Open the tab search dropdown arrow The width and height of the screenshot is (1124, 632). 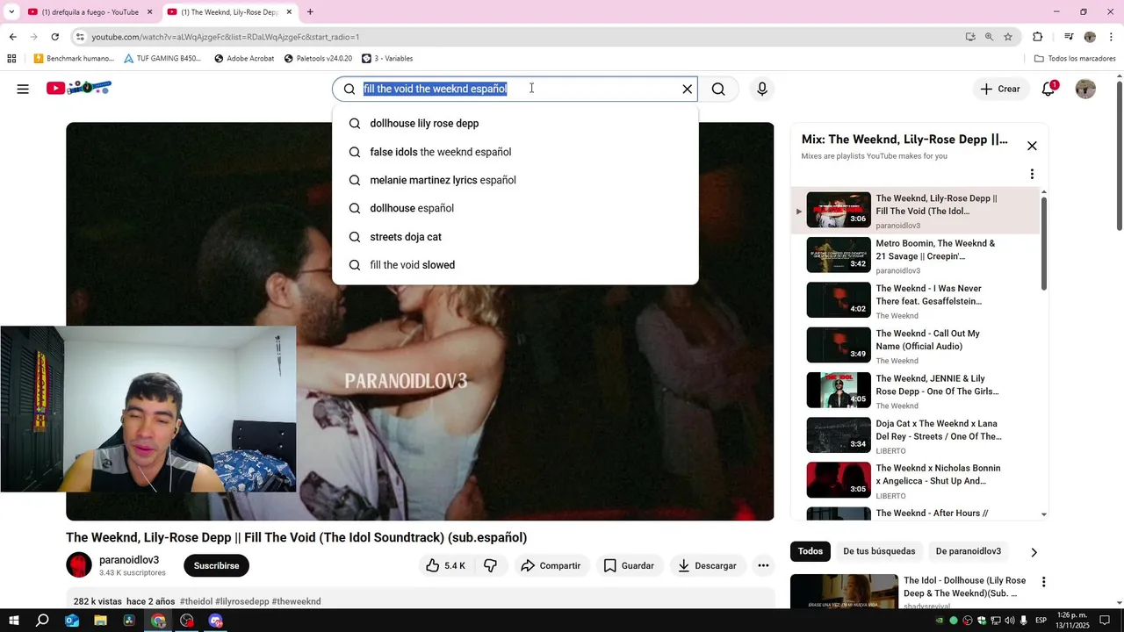point(11,12)
